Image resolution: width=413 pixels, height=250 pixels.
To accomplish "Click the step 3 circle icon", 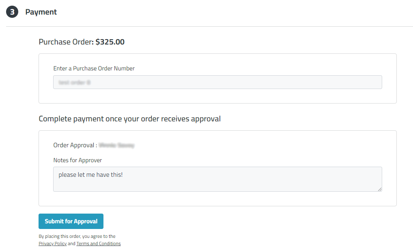I will 12,12.
